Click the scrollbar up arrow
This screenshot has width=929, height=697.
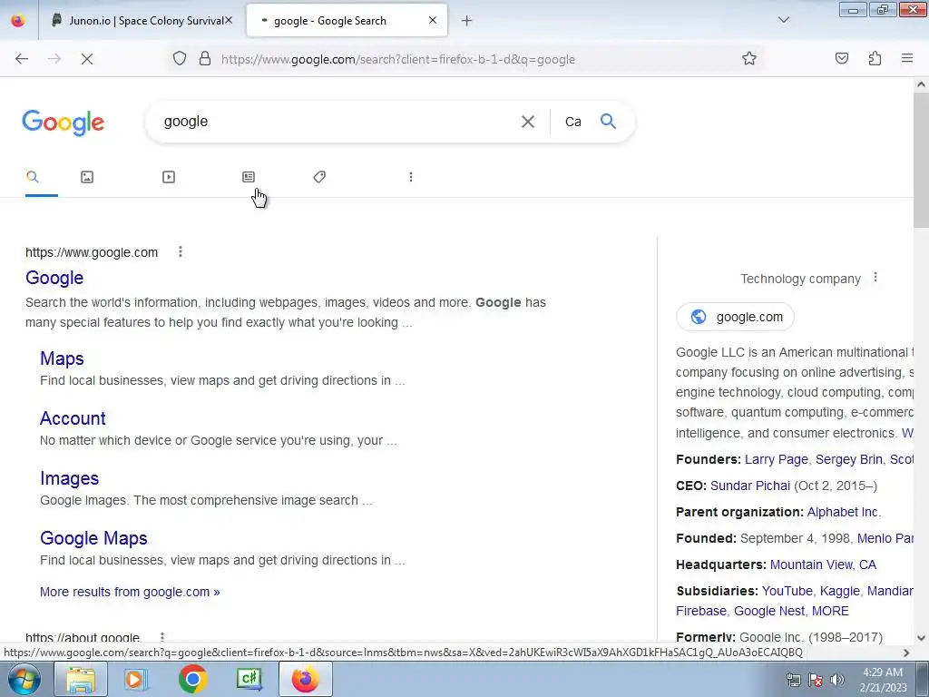(x=921, y=84)
